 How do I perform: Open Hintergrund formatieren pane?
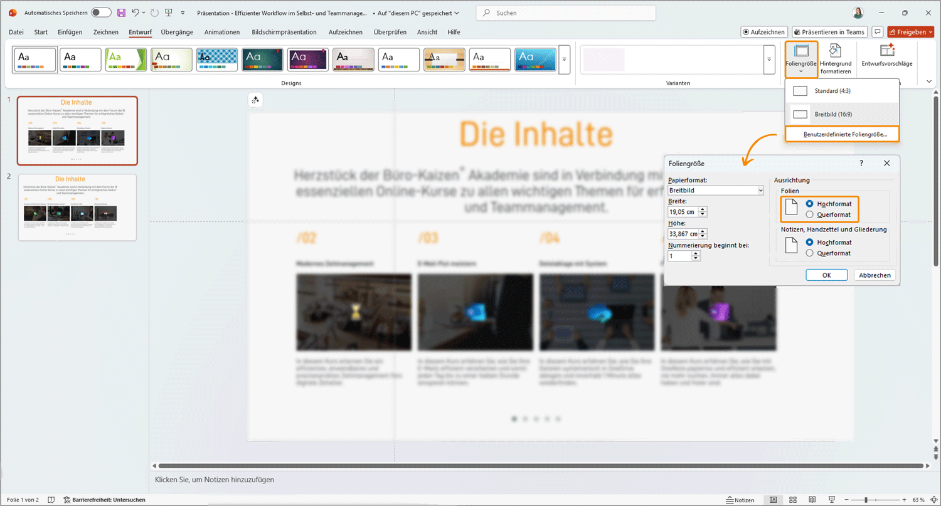coord(835,59)
